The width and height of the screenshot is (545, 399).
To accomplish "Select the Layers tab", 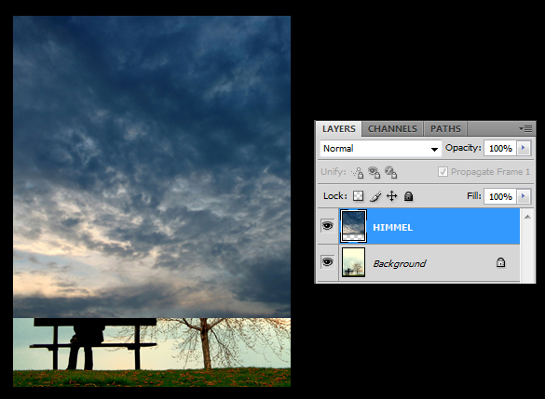I will (x=338, y=128).
